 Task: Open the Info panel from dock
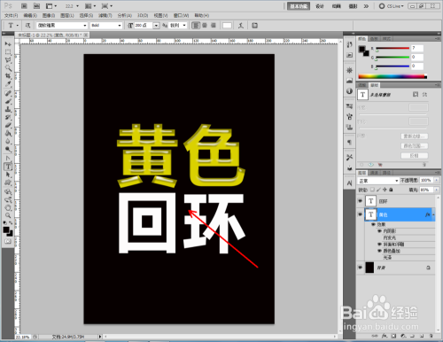(x=349, y=91)
